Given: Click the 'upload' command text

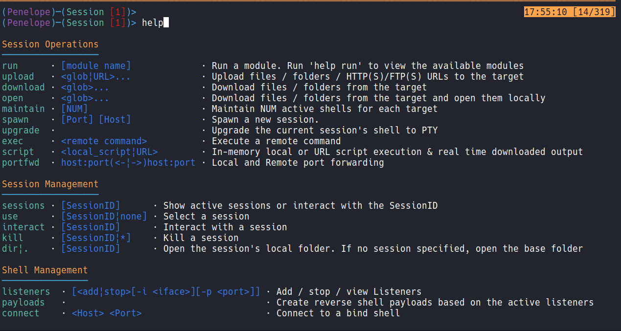Looking at the screenshot, I should click(x=18, y=77).
